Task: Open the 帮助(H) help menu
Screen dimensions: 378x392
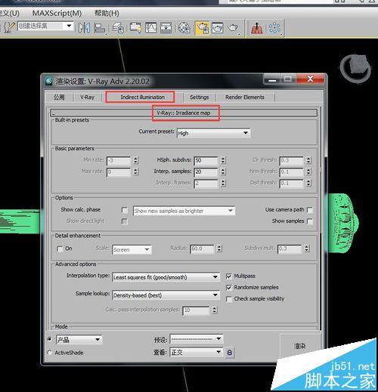Action: pyautogui.click(x=107, y=13)
